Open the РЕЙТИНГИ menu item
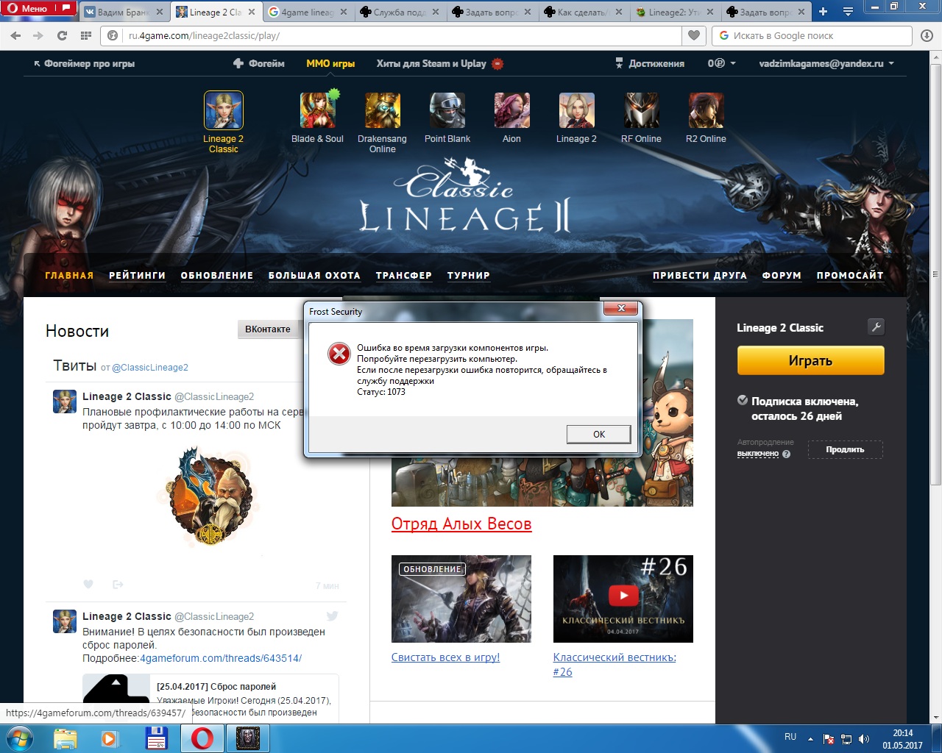Viewport: 942px width, 753px height. 138,276
